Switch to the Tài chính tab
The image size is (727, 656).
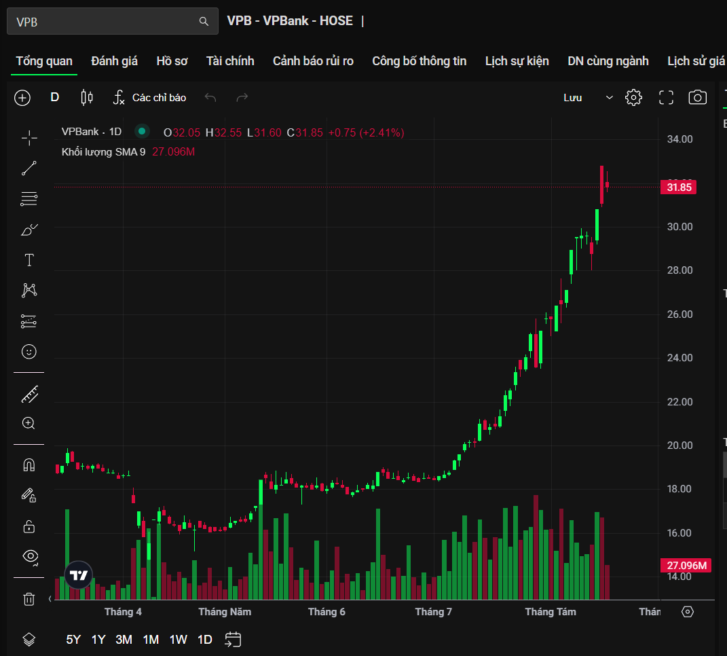[230, 61]
